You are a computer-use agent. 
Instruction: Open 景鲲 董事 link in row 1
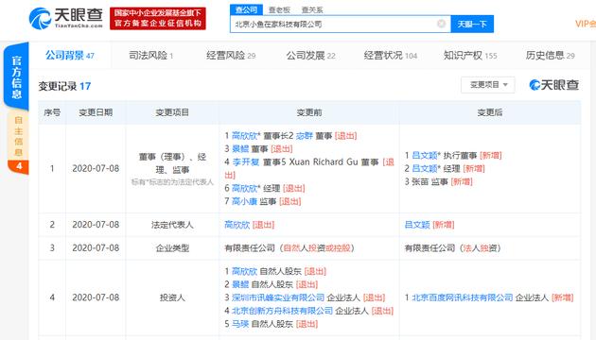pyautogui.click(x=240, y=149)
